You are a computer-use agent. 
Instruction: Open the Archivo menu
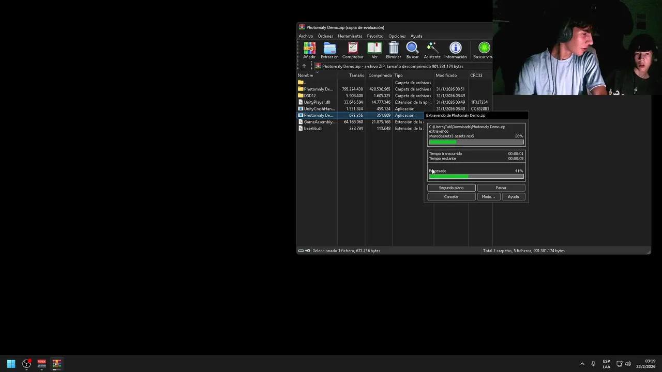(306, 36)
